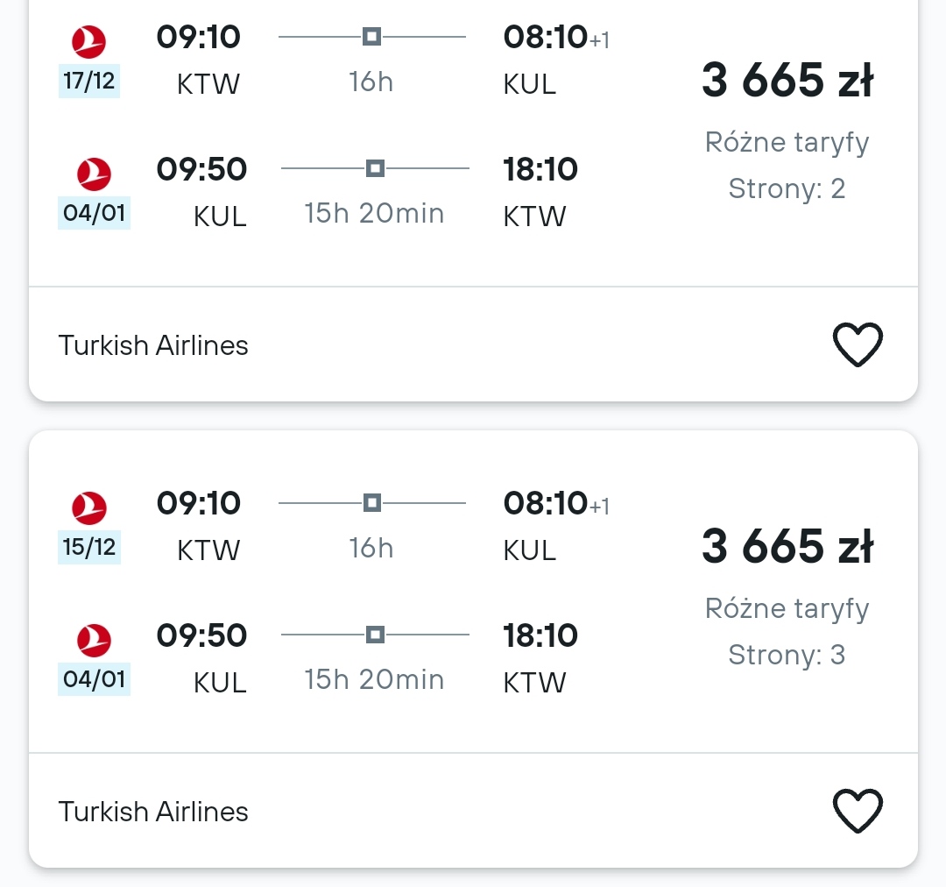Screen dimensions: 946x887
Task: Open 'Różne taryfy' in the first offer
Action: pos(787,143)
